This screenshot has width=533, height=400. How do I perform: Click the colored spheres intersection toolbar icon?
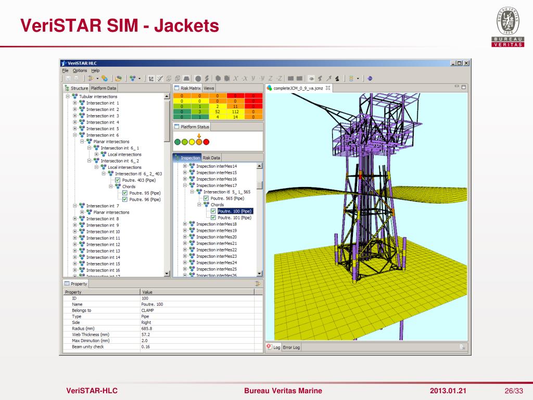pyautogui.click(x=133, y=79)
